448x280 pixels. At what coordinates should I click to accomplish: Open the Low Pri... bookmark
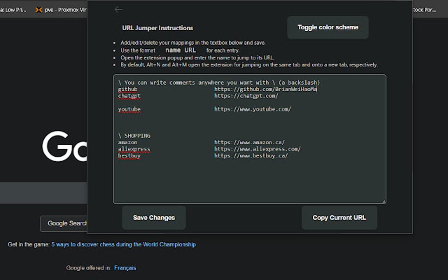pyautogui.click(x=13, y=10)
